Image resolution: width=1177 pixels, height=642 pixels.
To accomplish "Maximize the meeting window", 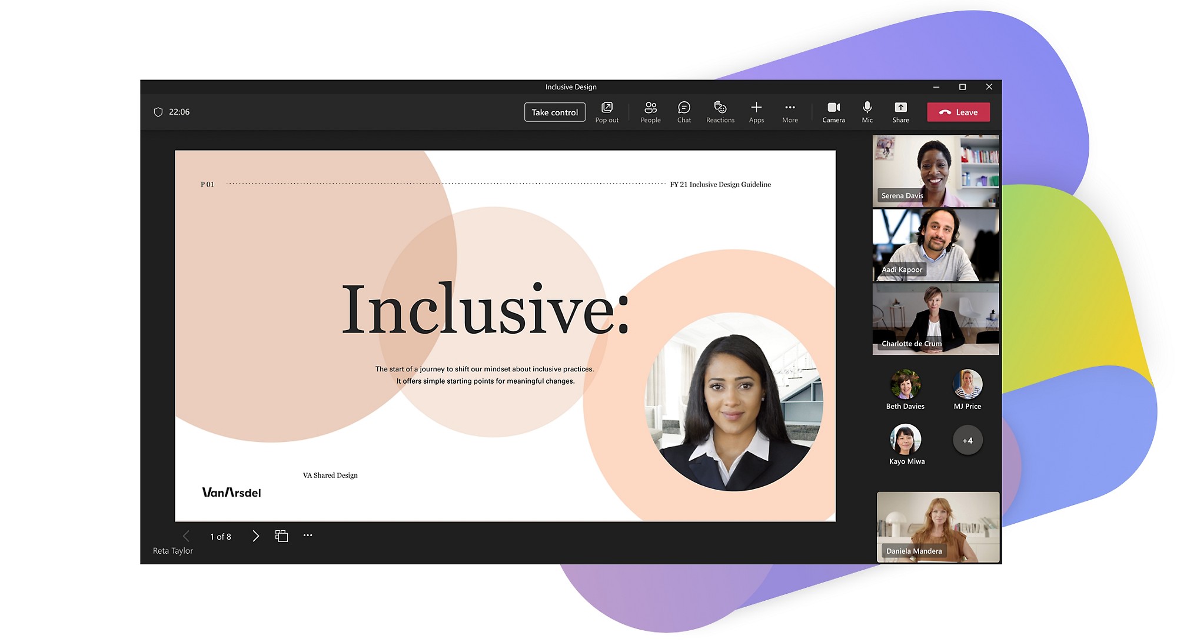I will pos(962,87).
